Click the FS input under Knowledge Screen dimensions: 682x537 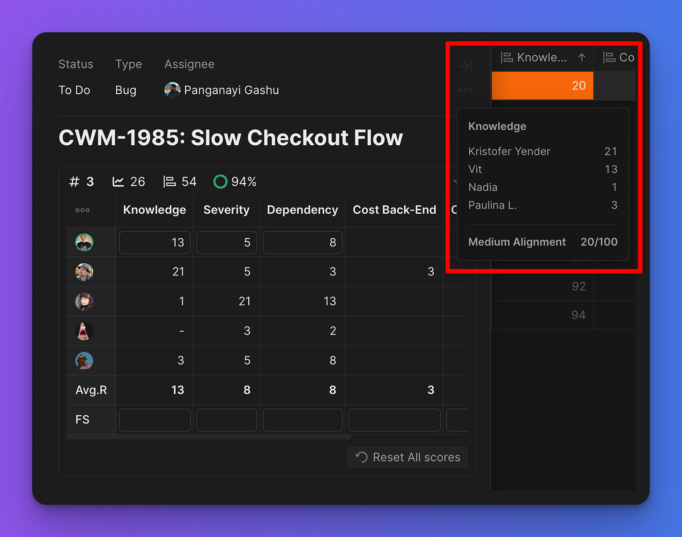point(155,420)
